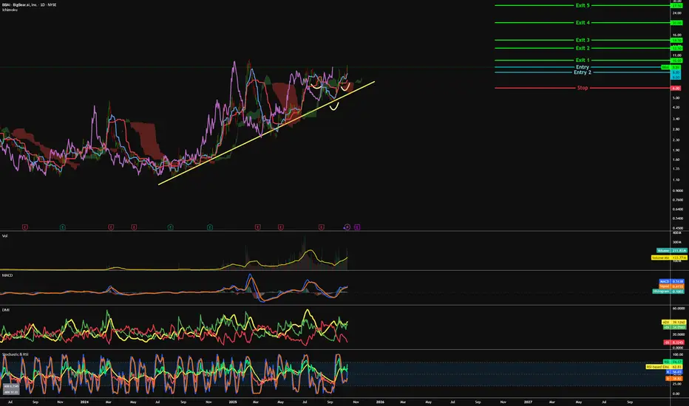Viewport: 689px width, 406px height.
Task: Click the ADX yellow value label
Action: [673, 322]
